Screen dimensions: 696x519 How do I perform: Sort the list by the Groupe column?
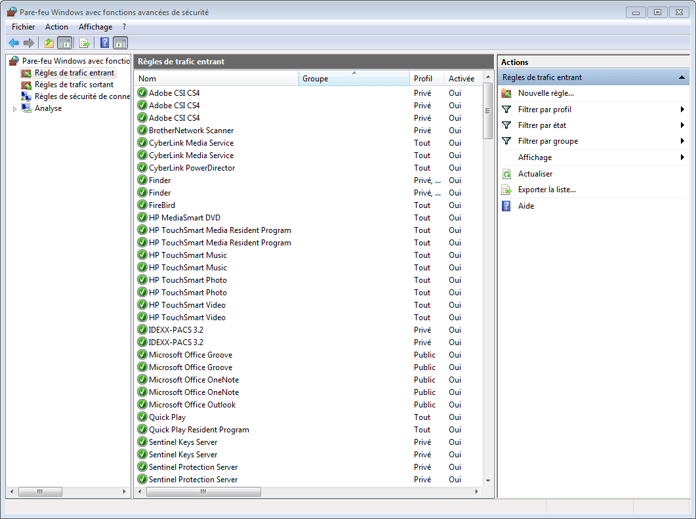pos(354,79)
